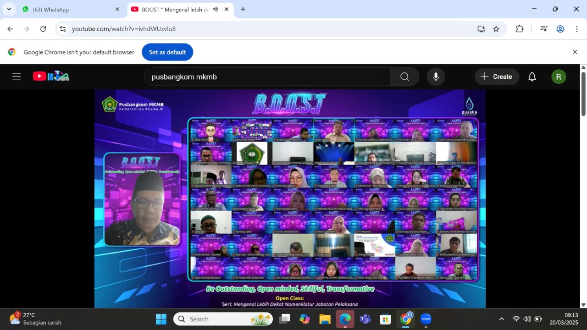Viewport: 587px width, 330px height.
Task: Click the Create button on YouTube
Action: [x=497, y=77]
